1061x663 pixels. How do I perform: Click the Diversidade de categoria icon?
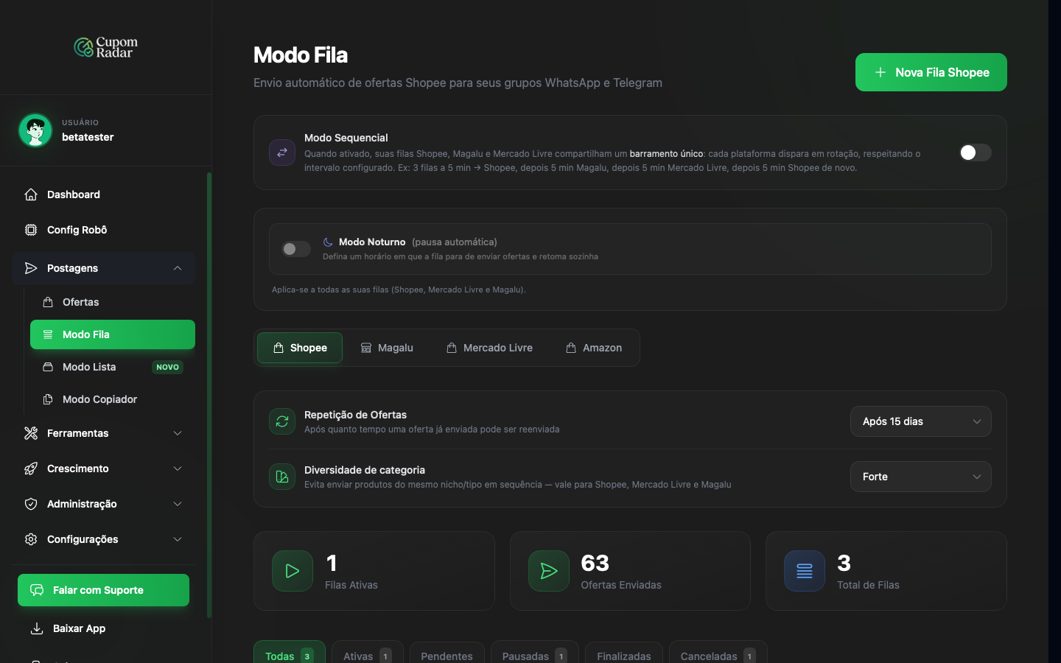pyautogui.click(x=282, y=477)
